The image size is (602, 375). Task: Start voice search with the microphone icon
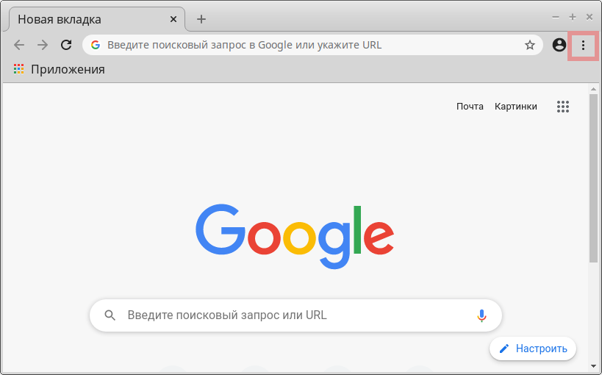[x=481, y=315]
